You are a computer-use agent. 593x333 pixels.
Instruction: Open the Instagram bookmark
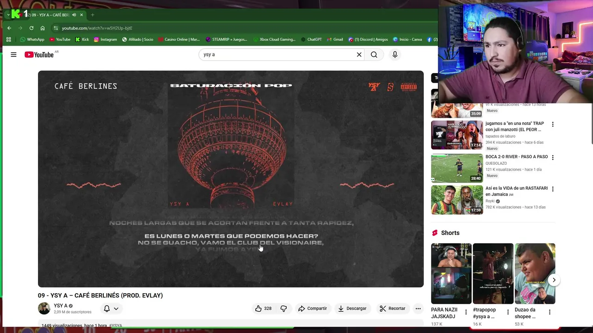click(x=105, y=39)
